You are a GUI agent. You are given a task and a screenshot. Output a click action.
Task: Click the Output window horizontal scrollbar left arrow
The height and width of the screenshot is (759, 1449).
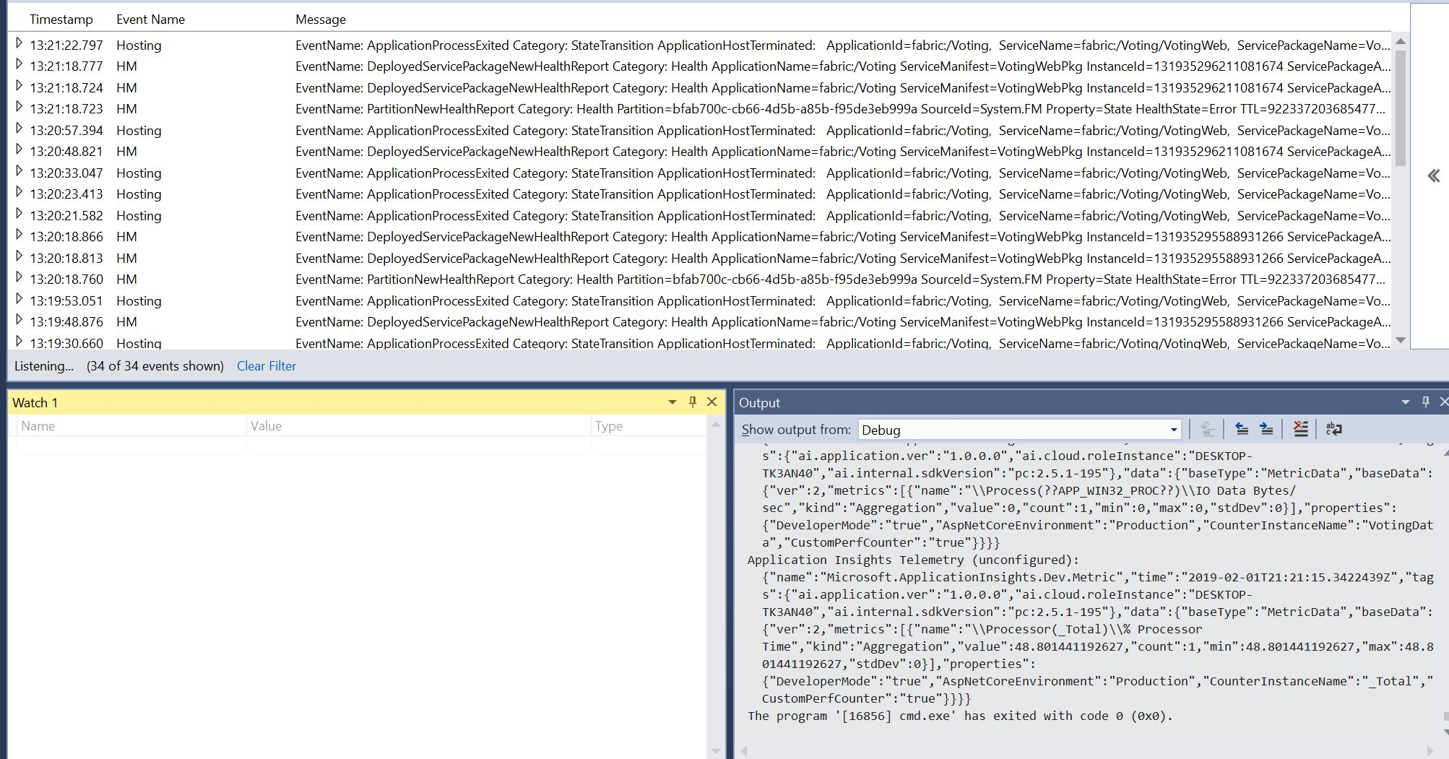pyautogui.click(x=744, y=751)
